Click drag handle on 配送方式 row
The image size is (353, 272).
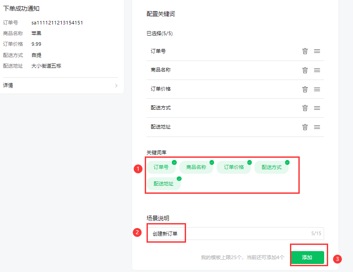coord(317,108)
